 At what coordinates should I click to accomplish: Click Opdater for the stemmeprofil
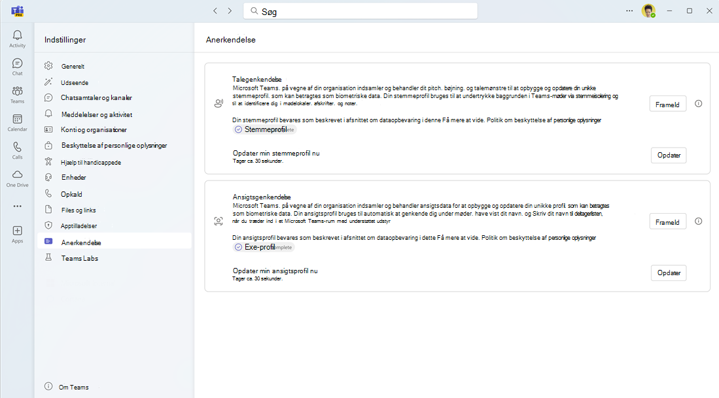669,156
